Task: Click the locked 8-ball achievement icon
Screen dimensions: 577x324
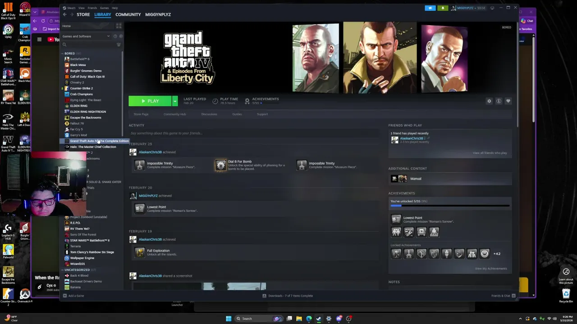Action: (484, 254)
